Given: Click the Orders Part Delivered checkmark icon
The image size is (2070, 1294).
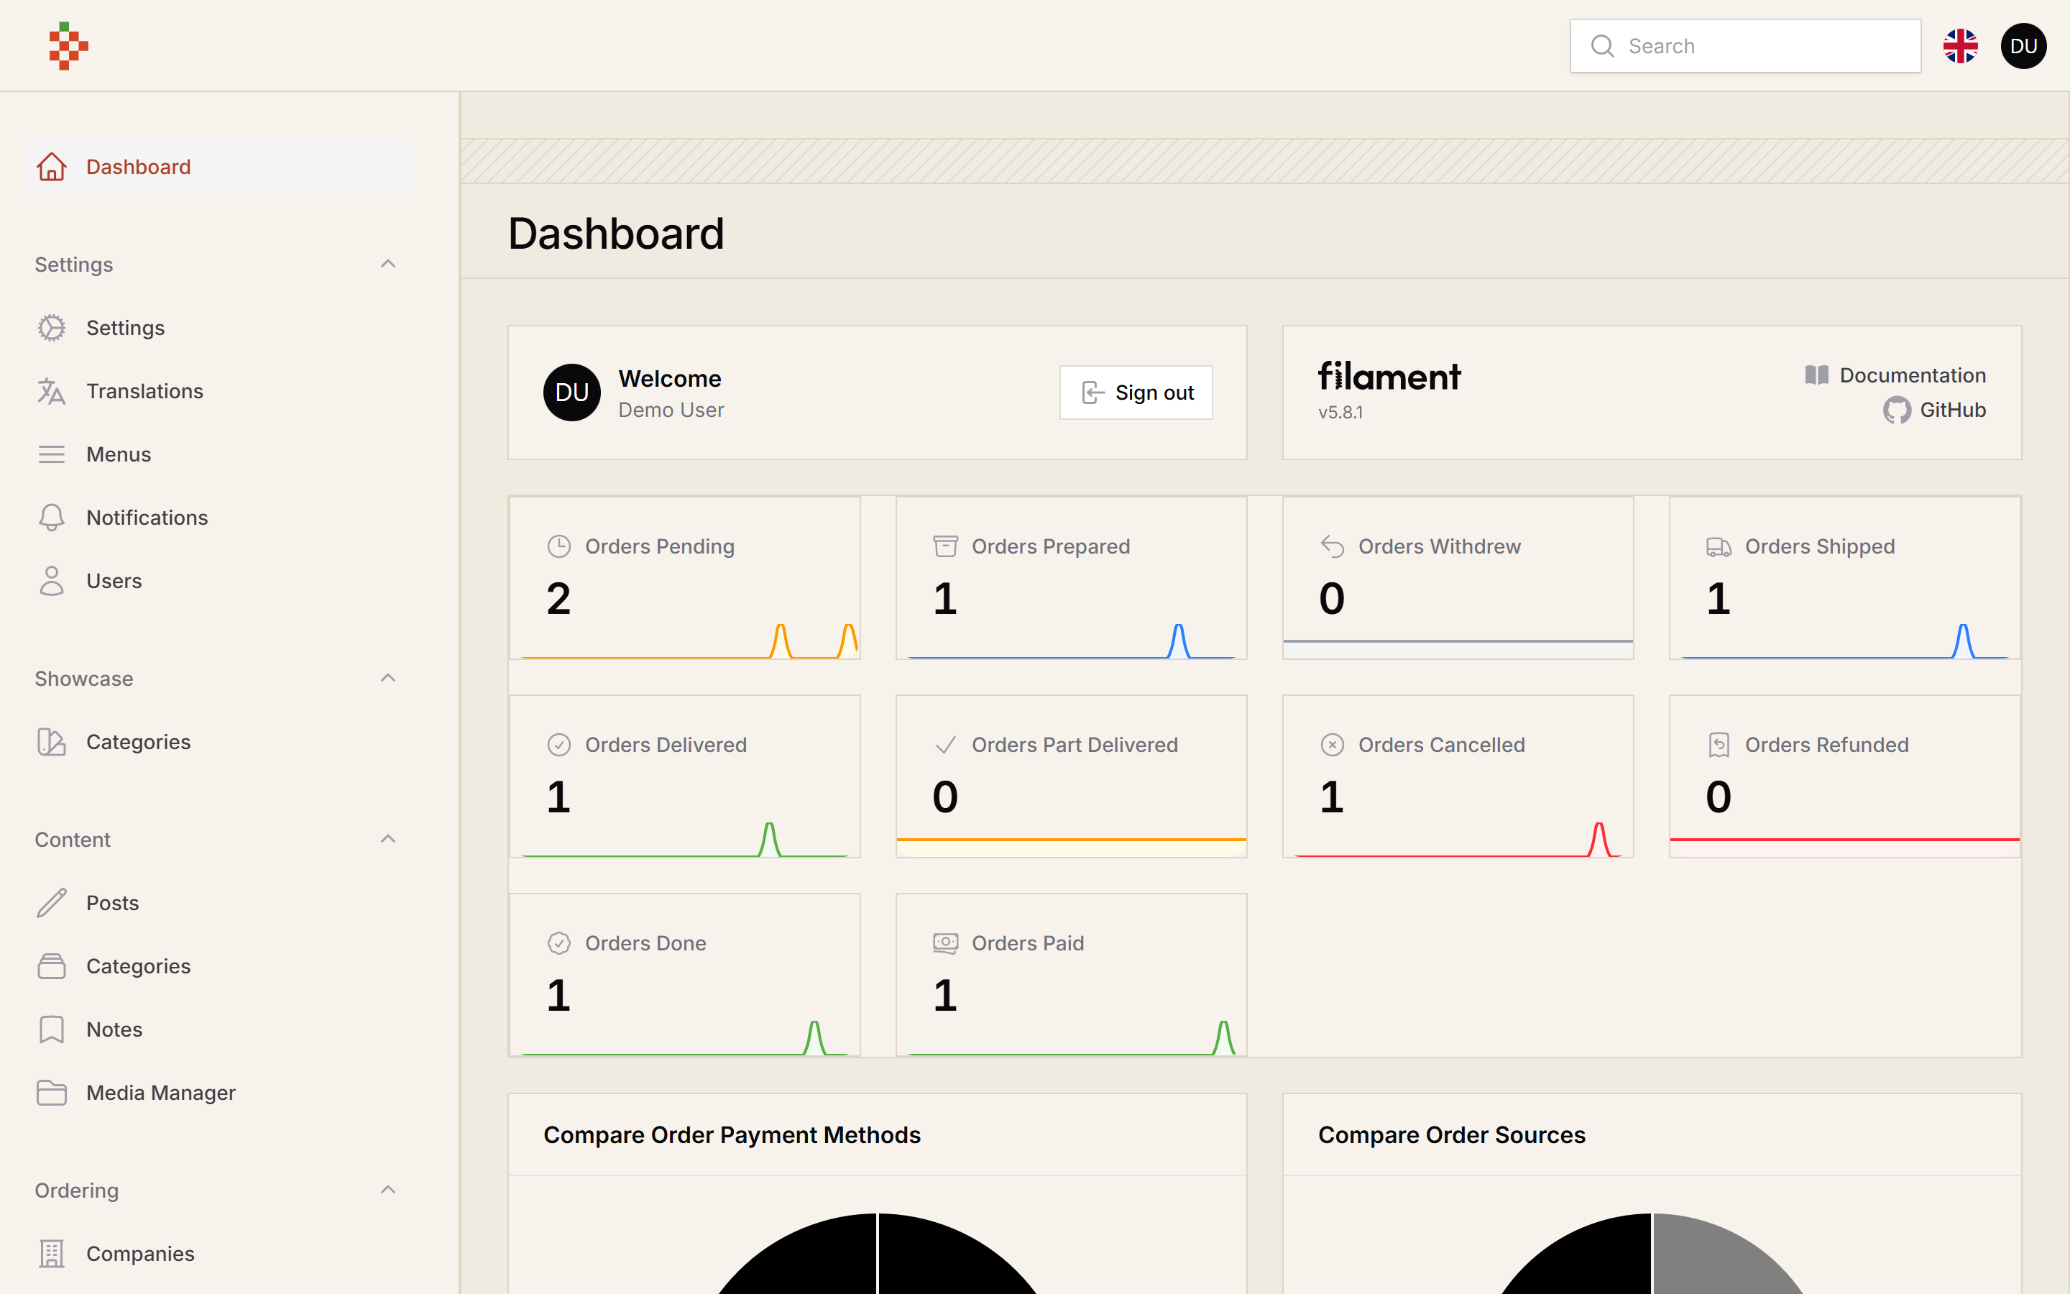Looking at the screenshot, I should coord(945,745).
